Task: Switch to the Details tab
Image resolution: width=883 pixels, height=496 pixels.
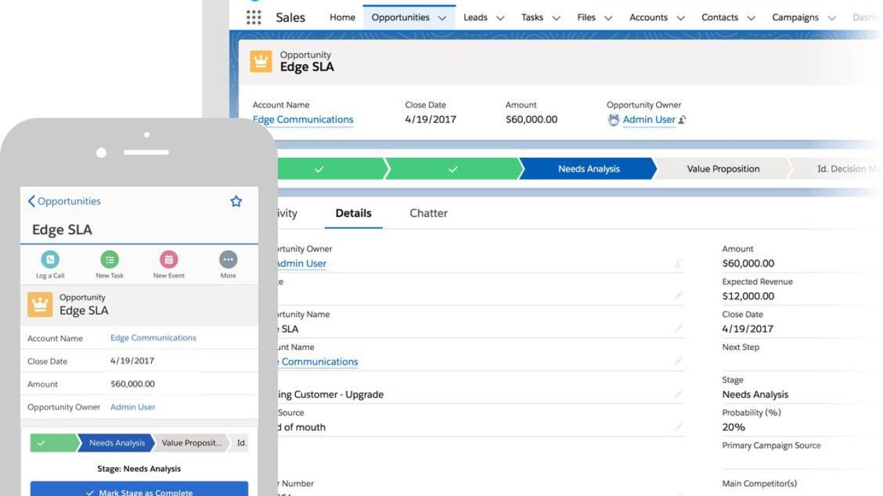Action: [x=353, y=213]
